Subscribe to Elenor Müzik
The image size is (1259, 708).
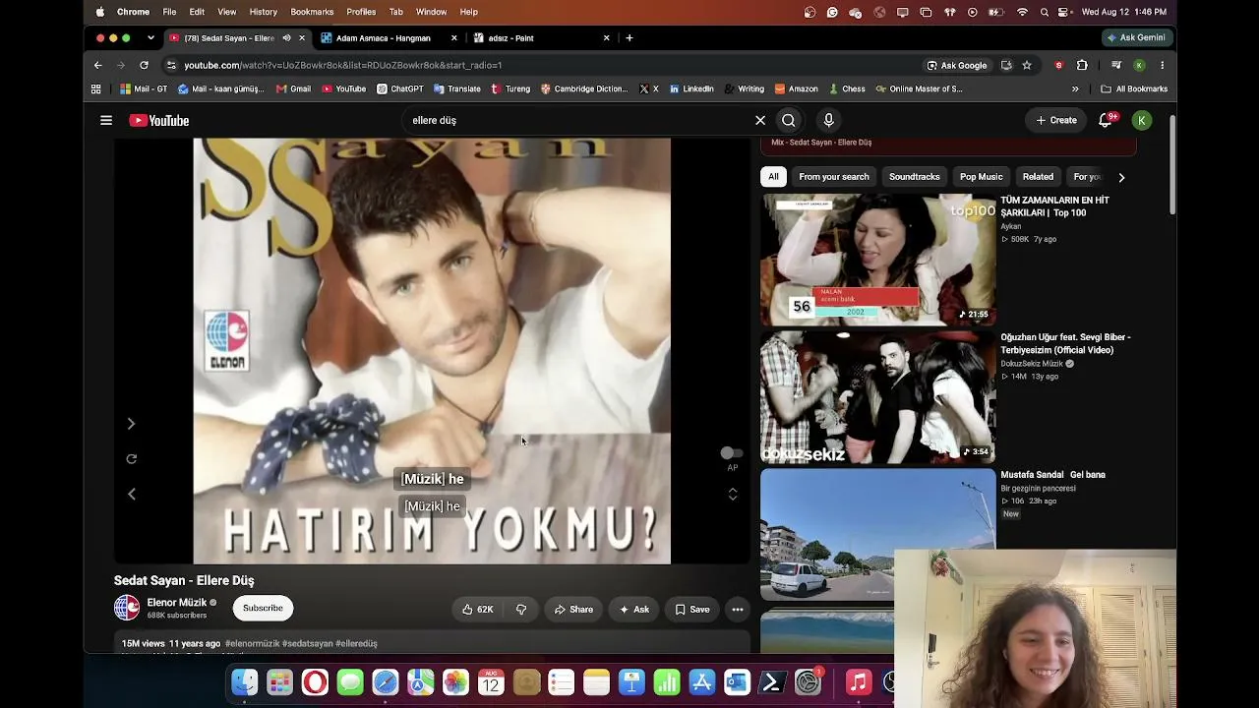[x=263, y=608]
